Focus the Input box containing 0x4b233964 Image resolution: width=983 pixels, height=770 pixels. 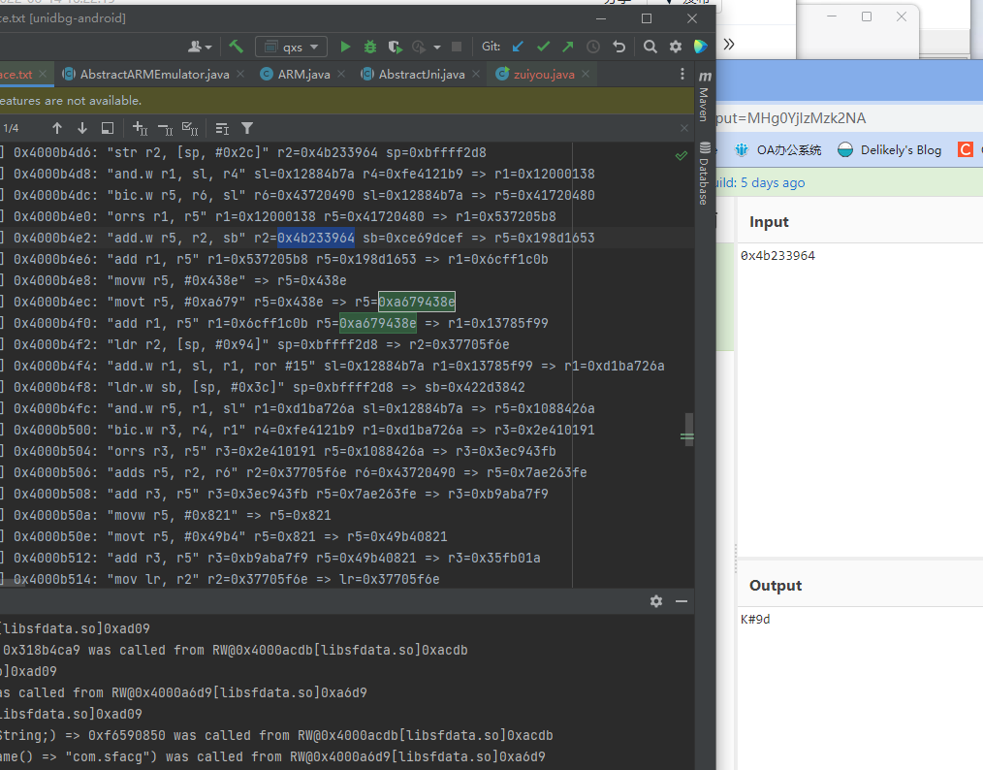(860, 399)
